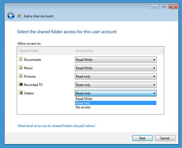Open the Music access level dropdown

116,68
